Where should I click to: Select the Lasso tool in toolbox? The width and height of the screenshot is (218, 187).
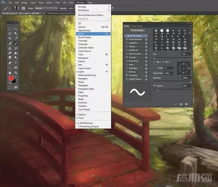[x=10, y=34]
